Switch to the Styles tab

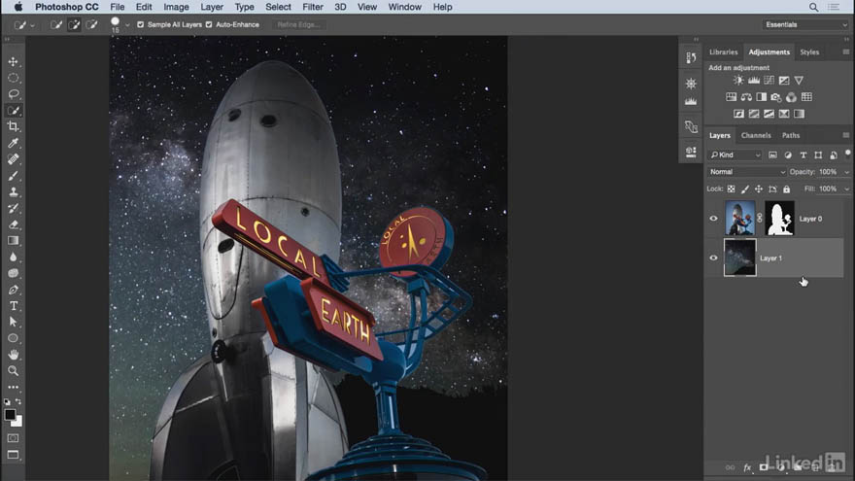point(809,52)
